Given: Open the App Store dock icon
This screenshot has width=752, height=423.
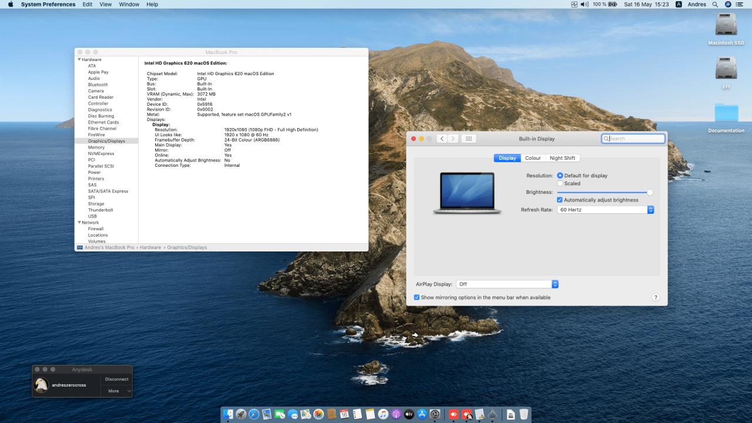Looking at the screenshot, I should tap(422, 414).
